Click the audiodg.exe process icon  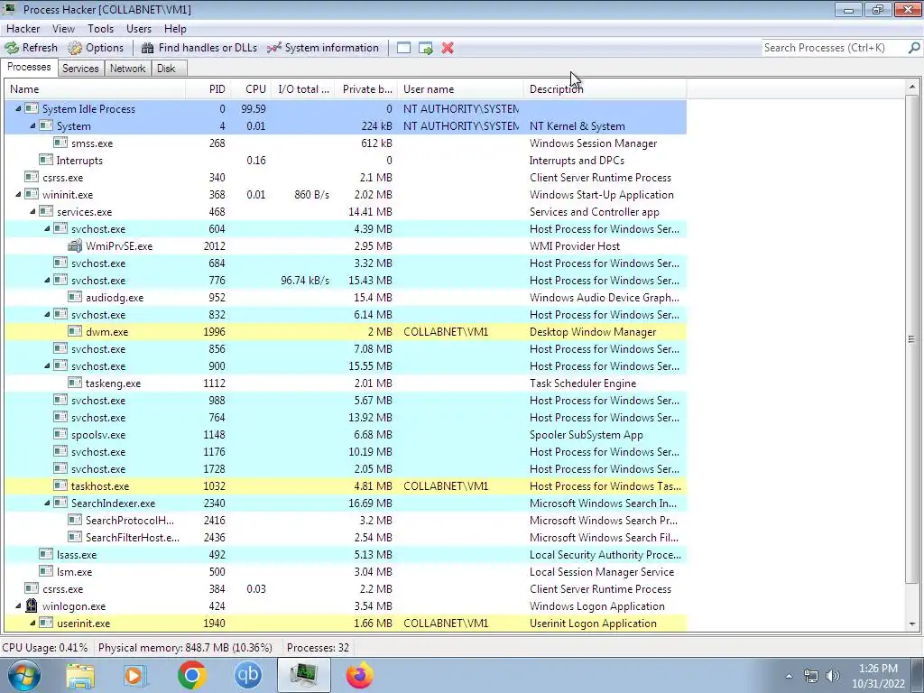[75, 298]
